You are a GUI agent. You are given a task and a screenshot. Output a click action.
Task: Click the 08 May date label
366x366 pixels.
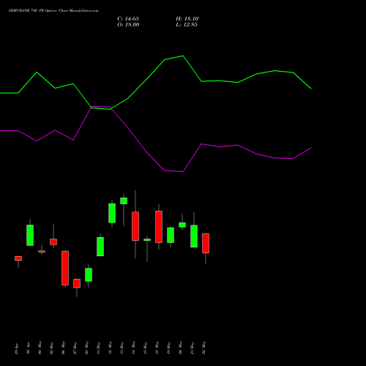click(x=87, y=348)
